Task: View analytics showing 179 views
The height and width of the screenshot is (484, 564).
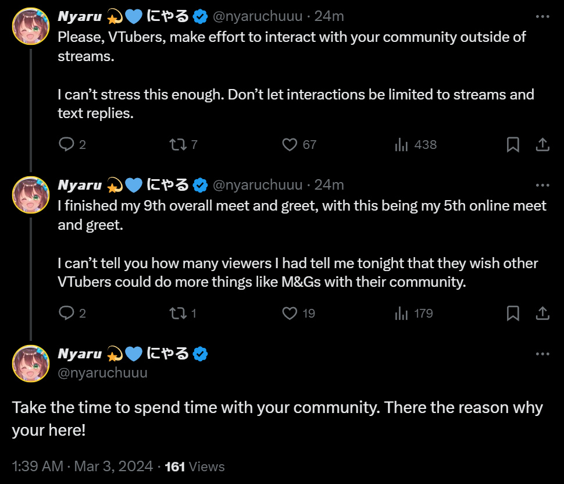Action: 401,313
